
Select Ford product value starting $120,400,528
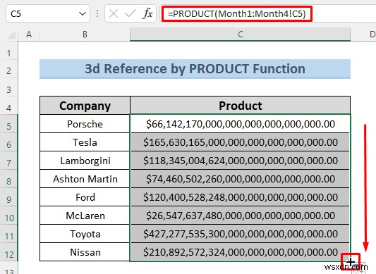coord(241,197)
